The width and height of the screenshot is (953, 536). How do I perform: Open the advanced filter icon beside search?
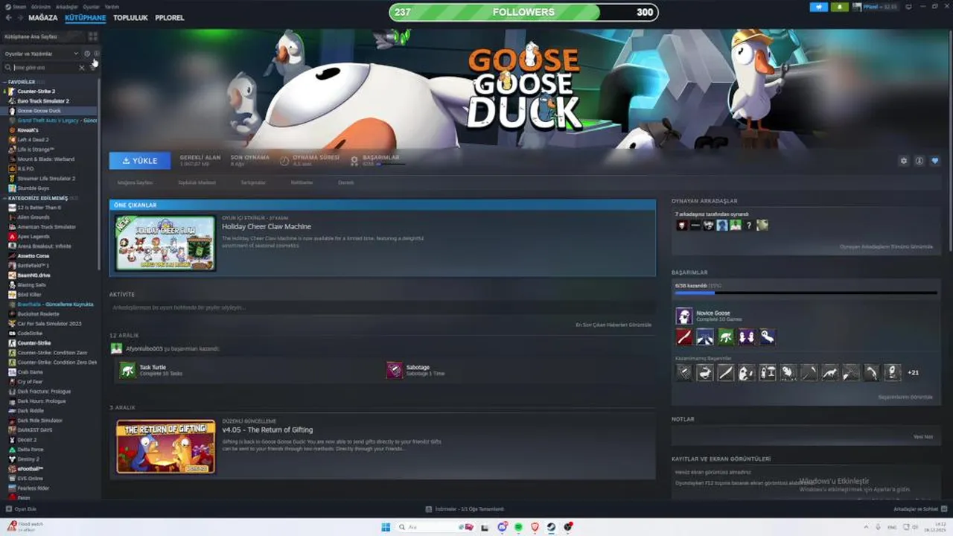[x=94, y=67]
